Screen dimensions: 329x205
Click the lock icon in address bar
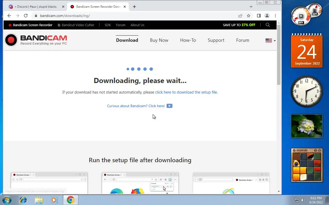[36, 16]
